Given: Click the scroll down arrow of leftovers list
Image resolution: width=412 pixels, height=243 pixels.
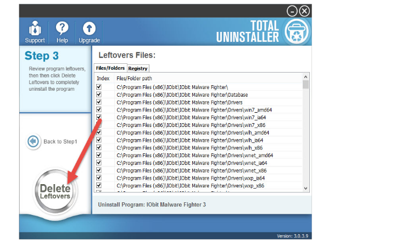Looking at the screenshot, I should coord(305,189).
